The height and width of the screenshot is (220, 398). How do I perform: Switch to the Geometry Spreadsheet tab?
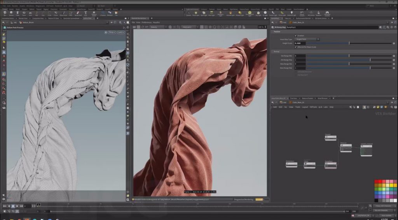(72, 18)
